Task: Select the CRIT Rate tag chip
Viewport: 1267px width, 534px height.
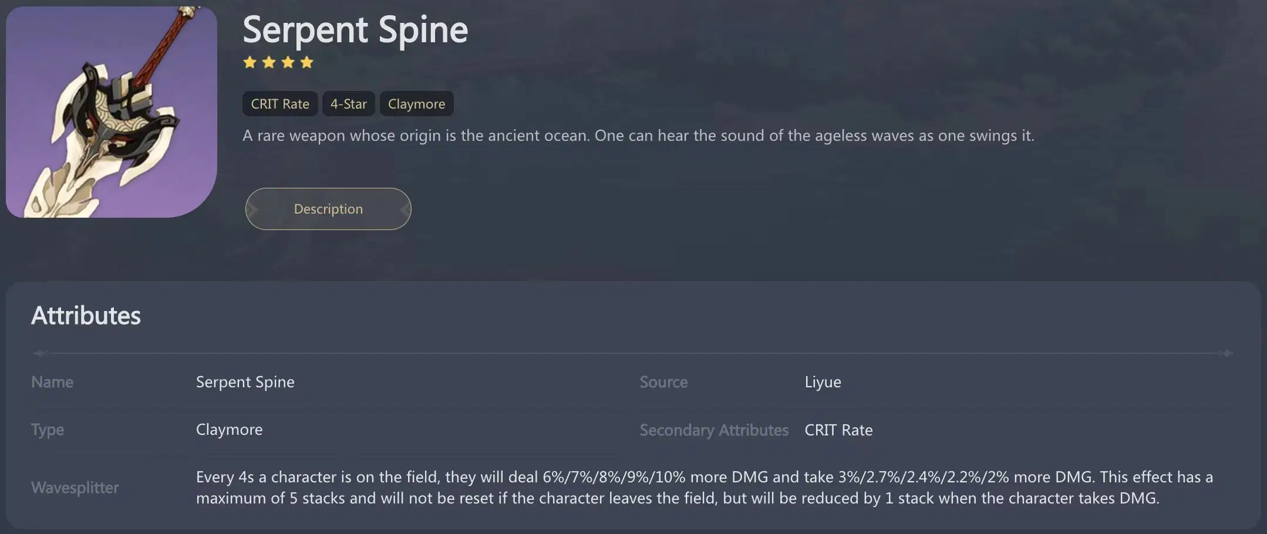Action: point(280,104)
